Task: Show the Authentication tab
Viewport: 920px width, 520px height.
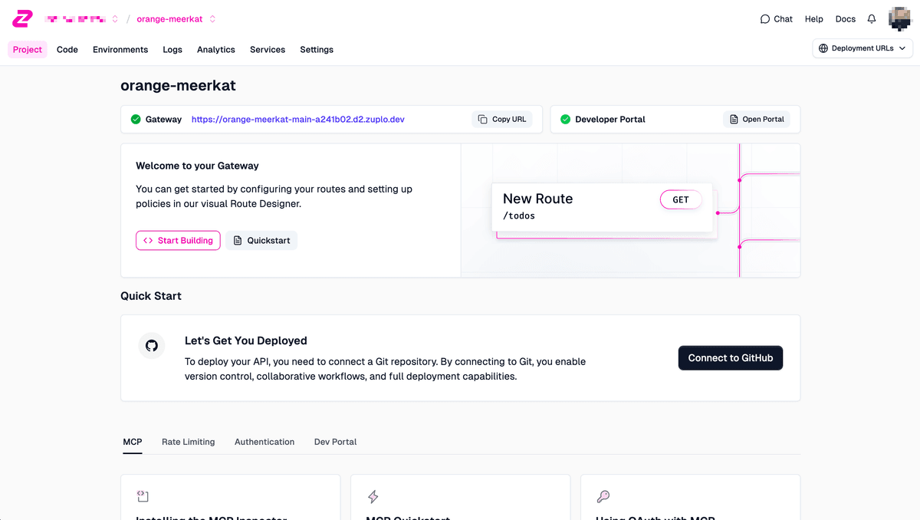Action: (x=264, y=442)
